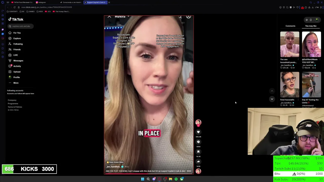Open the KICK bookmarks folder

point(39,12)
